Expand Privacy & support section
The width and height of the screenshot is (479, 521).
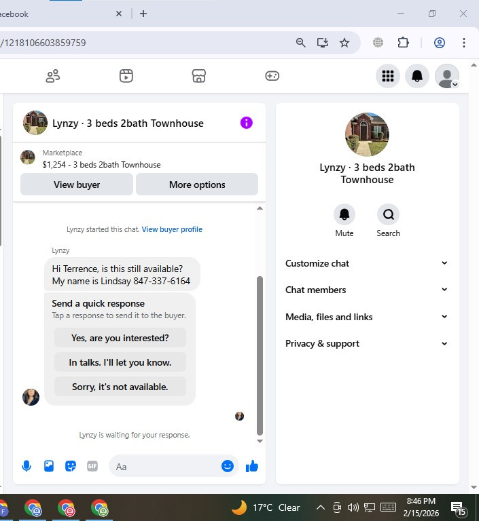366,343
